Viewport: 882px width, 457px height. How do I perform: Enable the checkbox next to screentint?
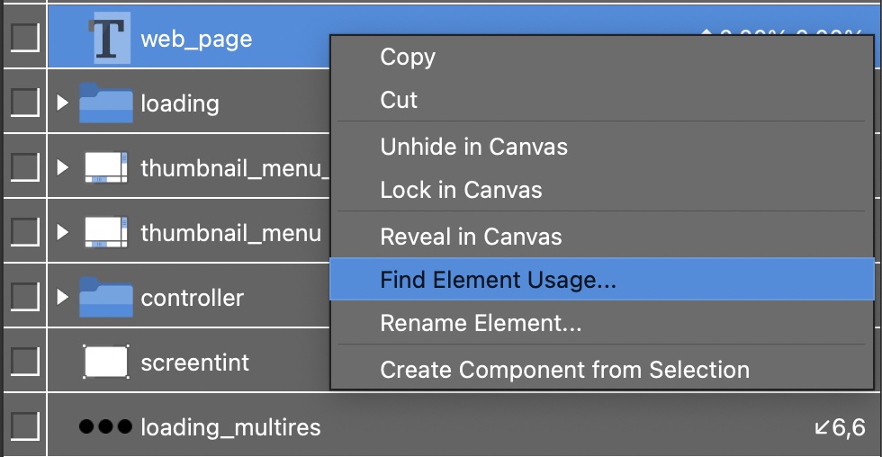tap(23, 362)
